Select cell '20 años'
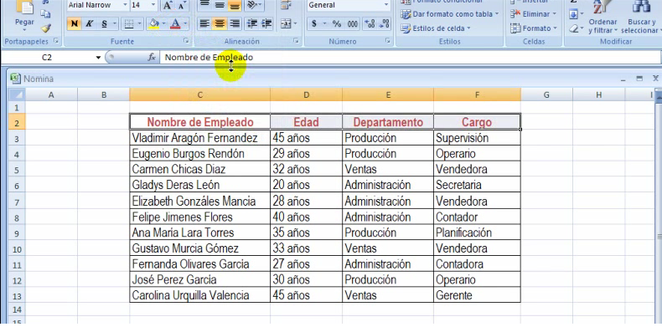 pos(306,185)
